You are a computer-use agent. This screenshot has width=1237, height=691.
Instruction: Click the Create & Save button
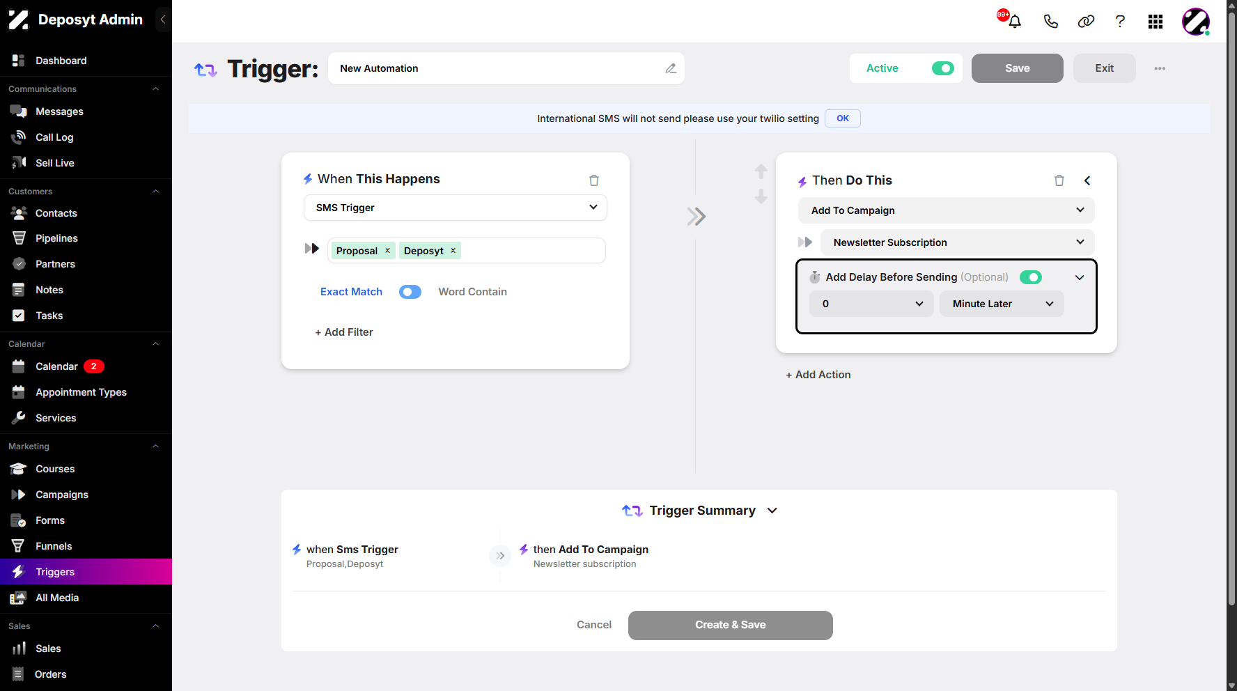tap(731, 626)
